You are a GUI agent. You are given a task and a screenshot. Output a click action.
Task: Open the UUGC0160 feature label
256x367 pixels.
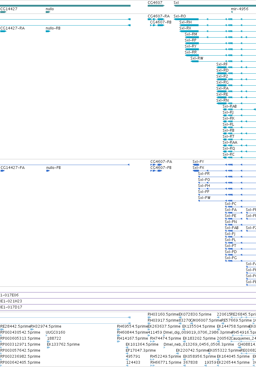point(55,332)
